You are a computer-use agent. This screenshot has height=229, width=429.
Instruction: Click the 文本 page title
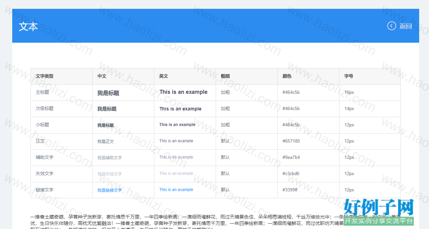click(x=28, y=26)
